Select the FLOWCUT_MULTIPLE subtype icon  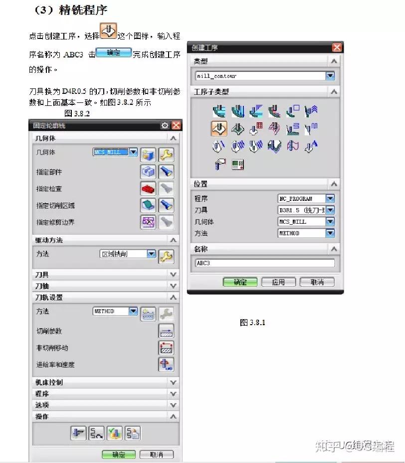tap(238, 146)
